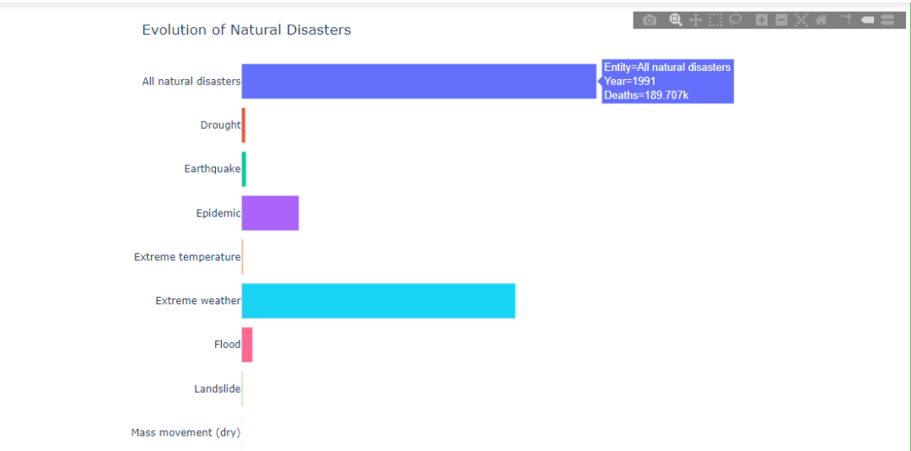
Task: Activate the Pan tool
Action: pos(696,20)
